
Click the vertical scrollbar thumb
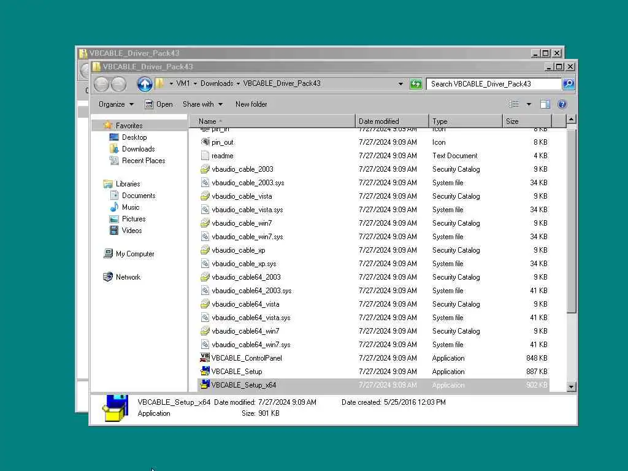click(572, 221)
